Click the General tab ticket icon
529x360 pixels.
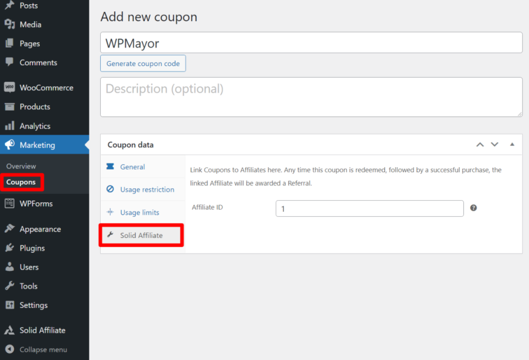click(x=110, y=167)
